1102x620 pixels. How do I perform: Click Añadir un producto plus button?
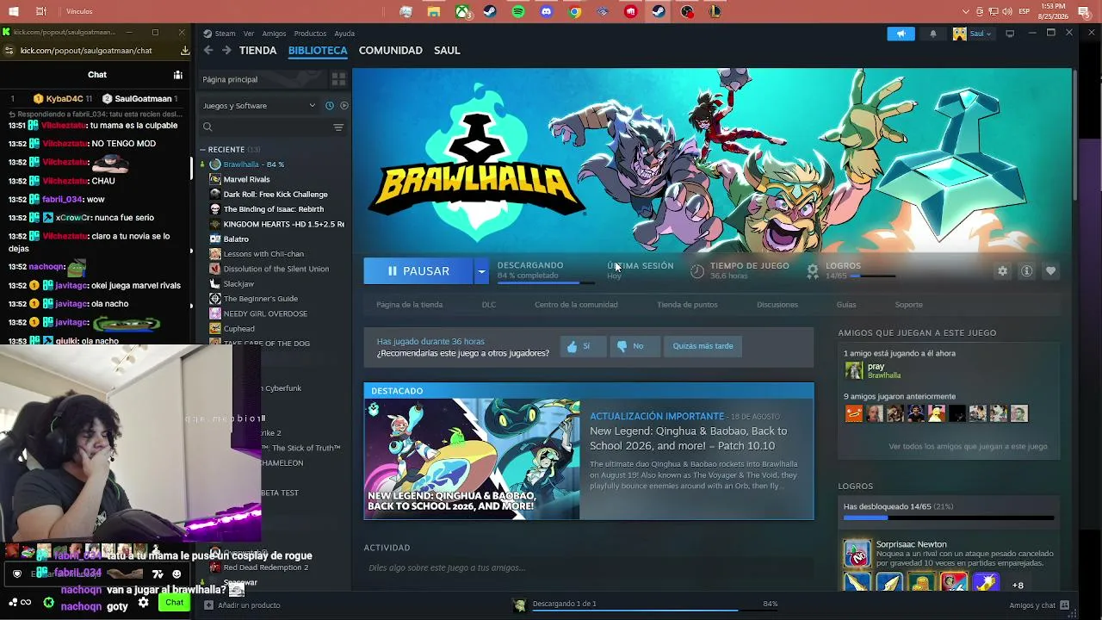(208, 605)
